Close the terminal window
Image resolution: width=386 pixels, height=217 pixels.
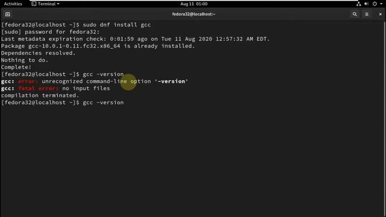point(381,14)
